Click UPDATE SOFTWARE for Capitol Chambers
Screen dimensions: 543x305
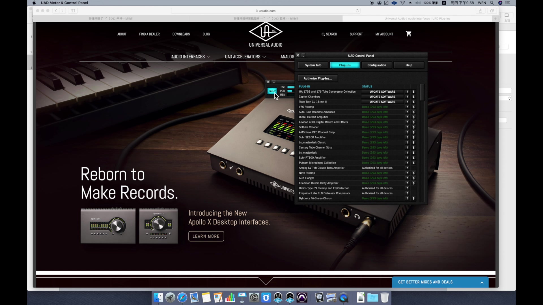point(382,97)
